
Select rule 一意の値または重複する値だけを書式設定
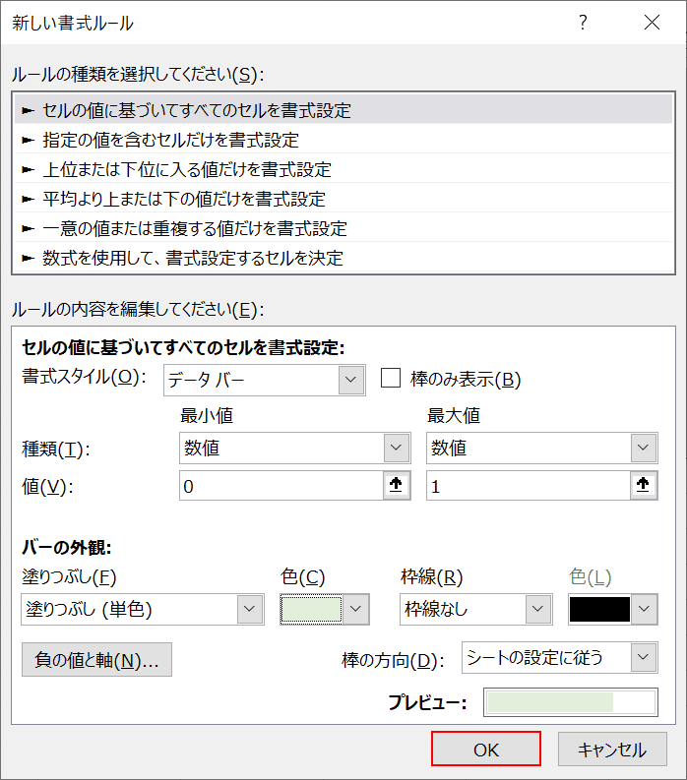[x=343, y=228]
